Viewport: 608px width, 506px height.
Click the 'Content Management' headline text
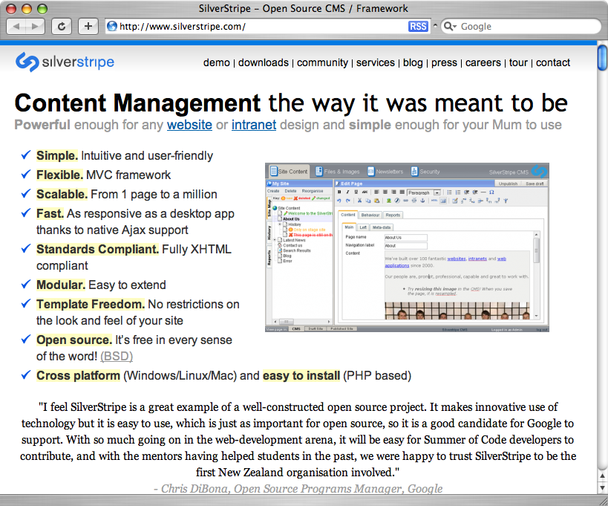[137, 103]
